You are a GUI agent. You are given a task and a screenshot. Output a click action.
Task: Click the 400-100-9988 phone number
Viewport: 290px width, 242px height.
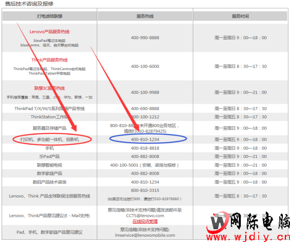click(x=145, y=92)
